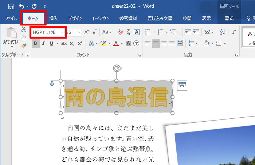Open underline style dropdown arrow
Screen dimensions: 255x165
pyautogui.click(x=58, y=44)
